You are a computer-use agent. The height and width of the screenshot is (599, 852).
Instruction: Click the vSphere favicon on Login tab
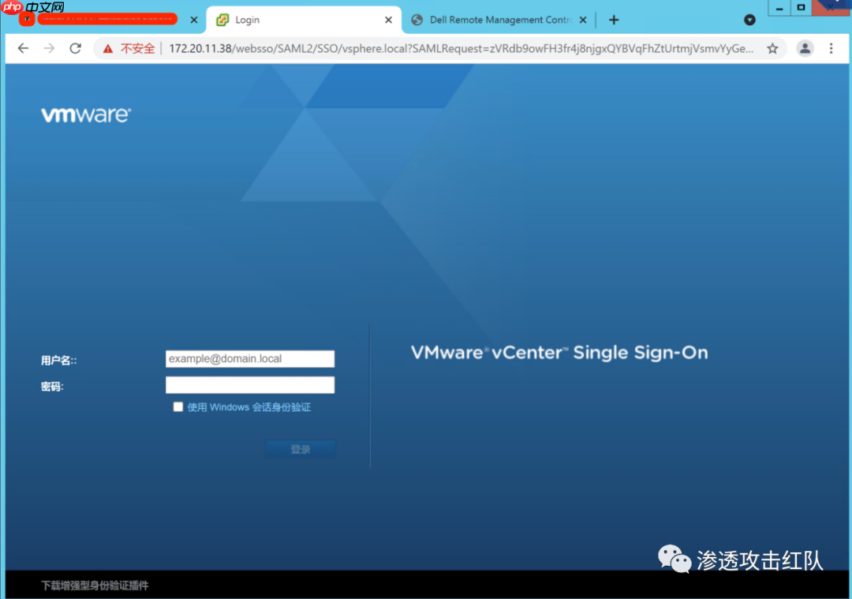[x=222, y=20]
